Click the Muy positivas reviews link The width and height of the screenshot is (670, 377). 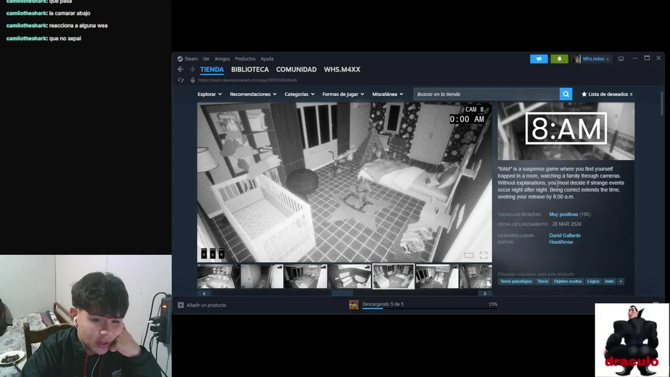[563, 214]
